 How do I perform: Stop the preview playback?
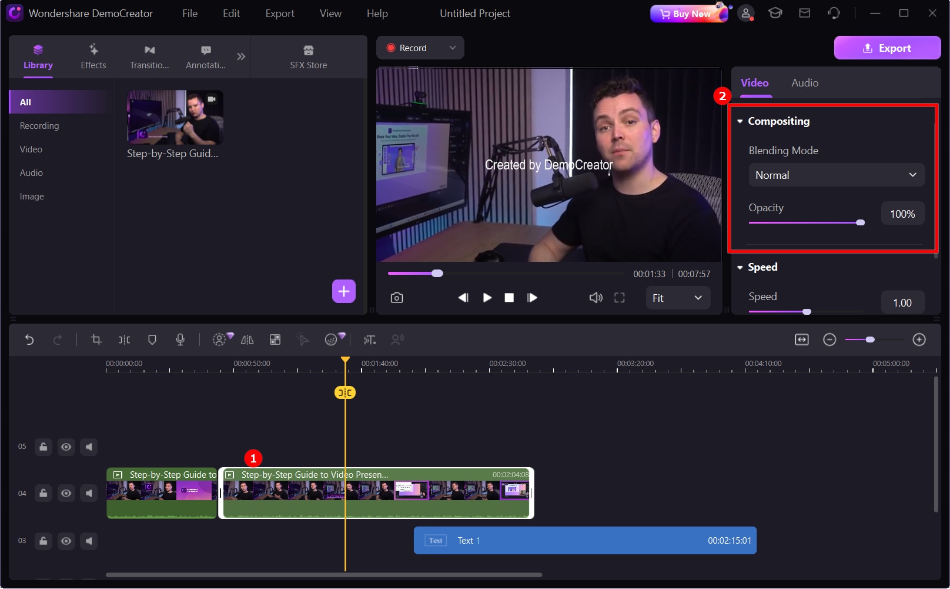tap(509, 298)
